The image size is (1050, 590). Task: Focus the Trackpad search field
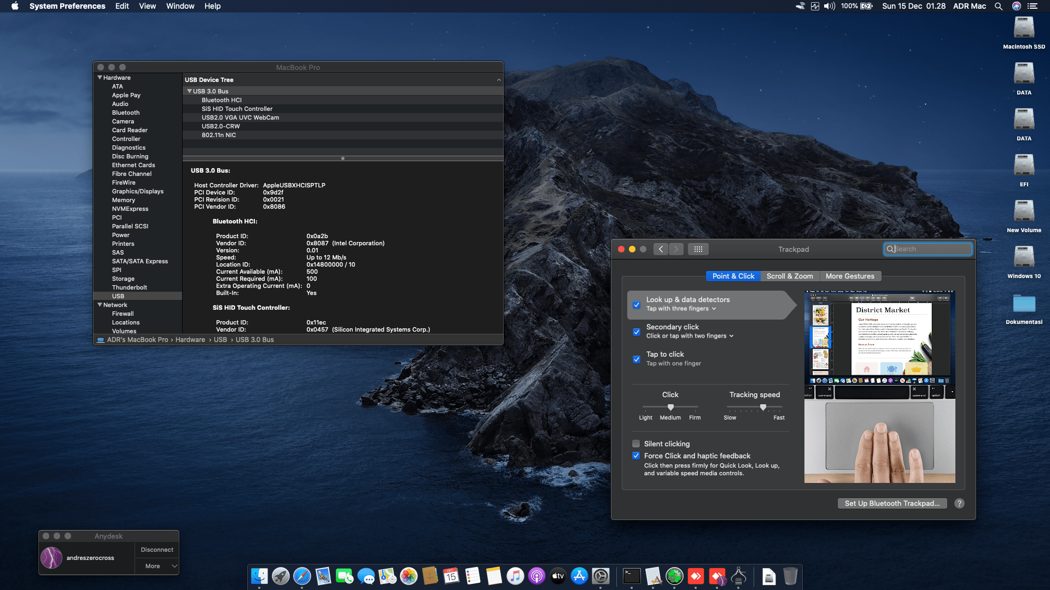tap(927, 249)
